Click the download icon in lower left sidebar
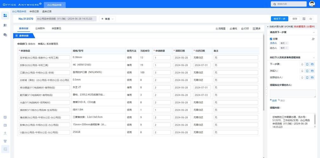Screen dimensions: 320x158 tap(5, 133)
